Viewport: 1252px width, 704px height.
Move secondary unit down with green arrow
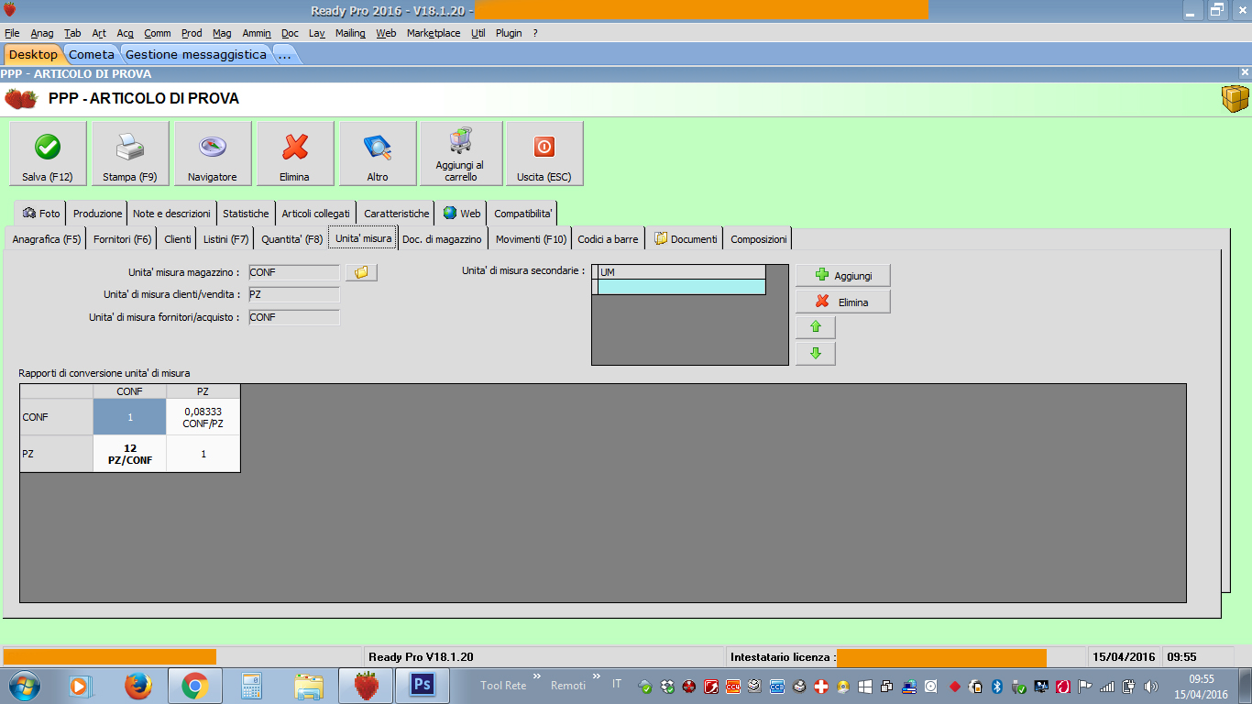pyautogui.click(x=816, y=354)
